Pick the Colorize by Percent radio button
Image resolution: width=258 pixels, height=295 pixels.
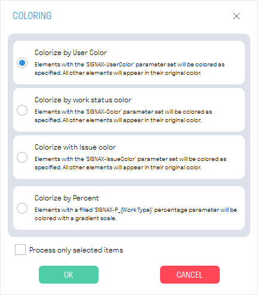click(22, 208)
